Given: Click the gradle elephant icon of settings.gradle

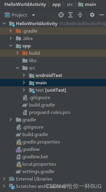Looking at the screenshot, I should (18, 172).
